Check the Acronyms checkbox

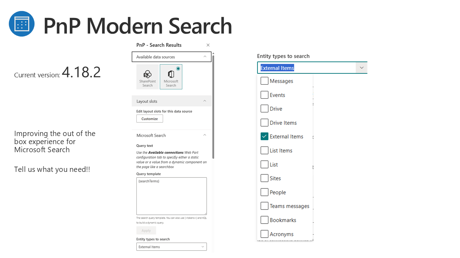tap(265, 234)
